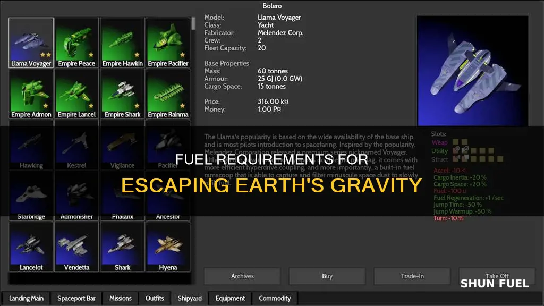The image size is (544, 306).
Task: Open the Spaceport Bar tab
Action: 76,299
